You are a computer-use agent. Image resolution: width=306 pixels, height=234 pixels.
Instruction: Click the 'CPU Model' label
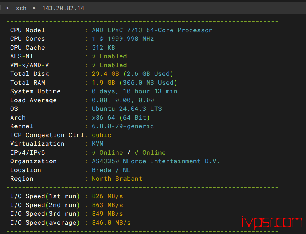(x=28, y=30)
